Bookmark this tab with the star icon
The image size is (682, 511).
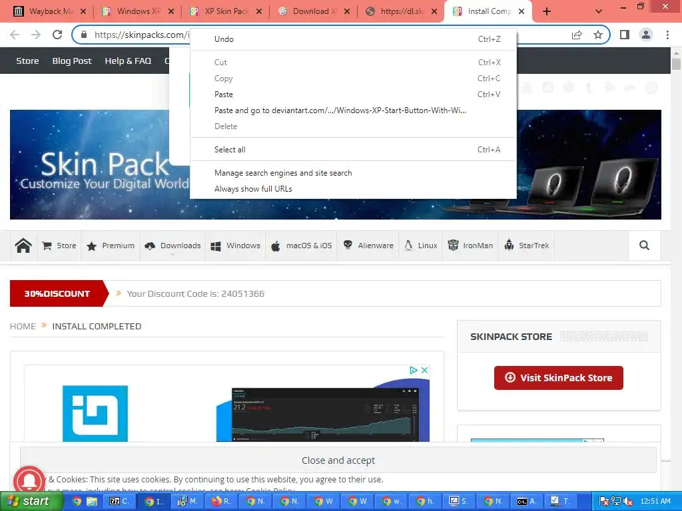pos(598,35)
